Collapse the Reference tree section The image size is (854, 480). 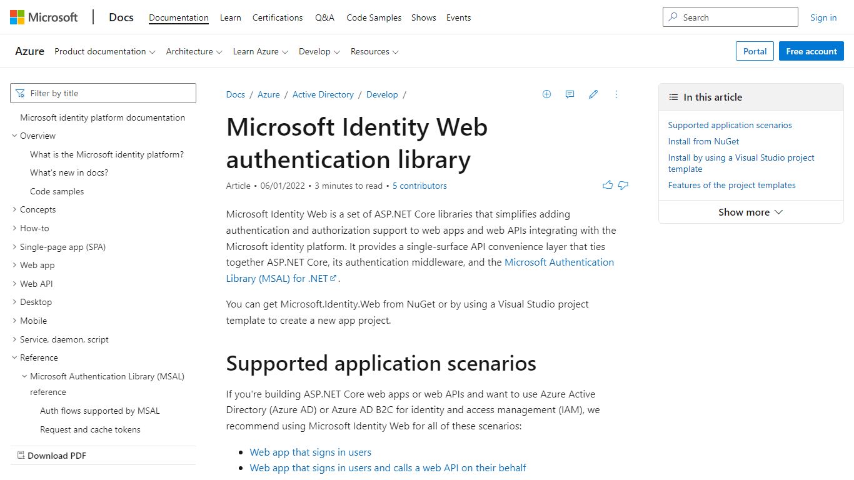point(14,357)
